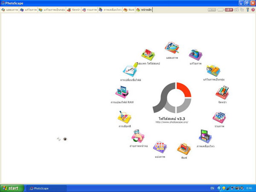Switch to the ภาพเคลื่อนไหว tab
Viewport: 256px width, 192px height.
(x=110, y=10)
